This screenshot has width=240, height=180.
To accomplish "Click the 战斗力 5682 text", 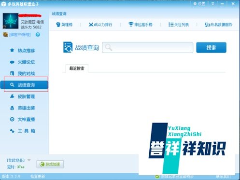I will pyautogui.click(x=31, y=27).
